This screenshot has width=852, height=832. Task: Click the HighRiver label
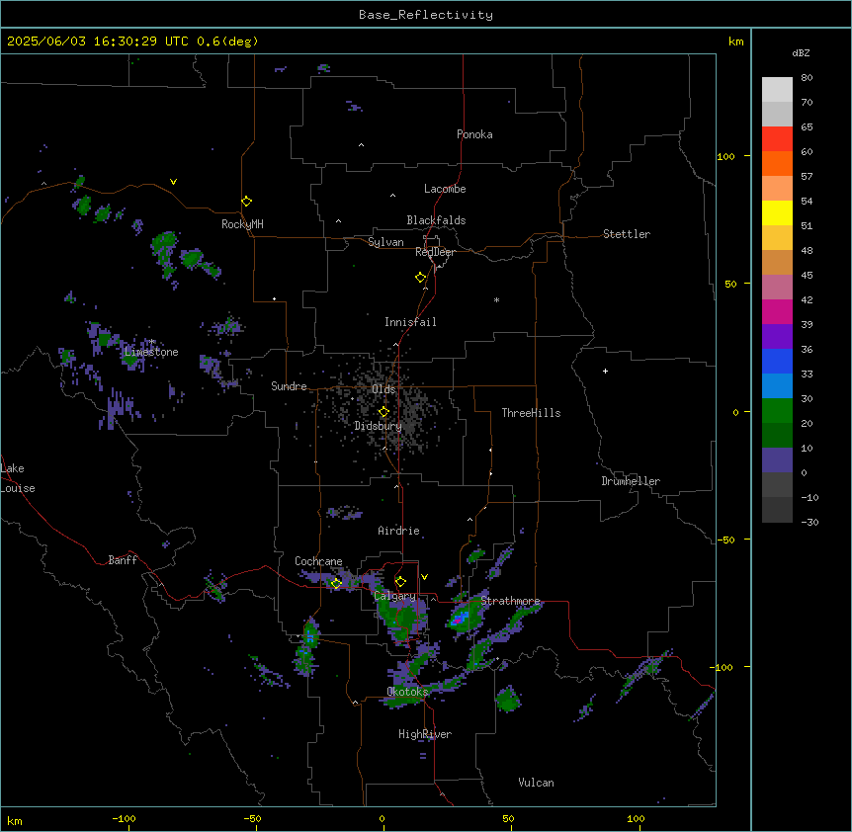(425, 734)
